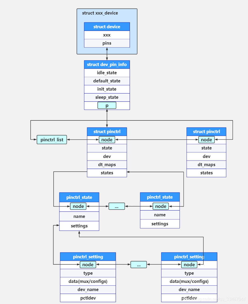Click the 'struct xxx_device' label
The width and height of the screenshot is (248, 304).
[x=100, y=13]
